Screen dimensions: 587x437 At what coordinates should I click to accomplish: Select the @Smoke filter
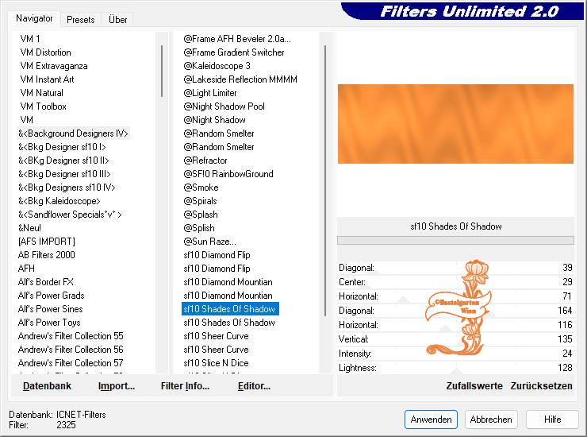(x=201, y=188)
